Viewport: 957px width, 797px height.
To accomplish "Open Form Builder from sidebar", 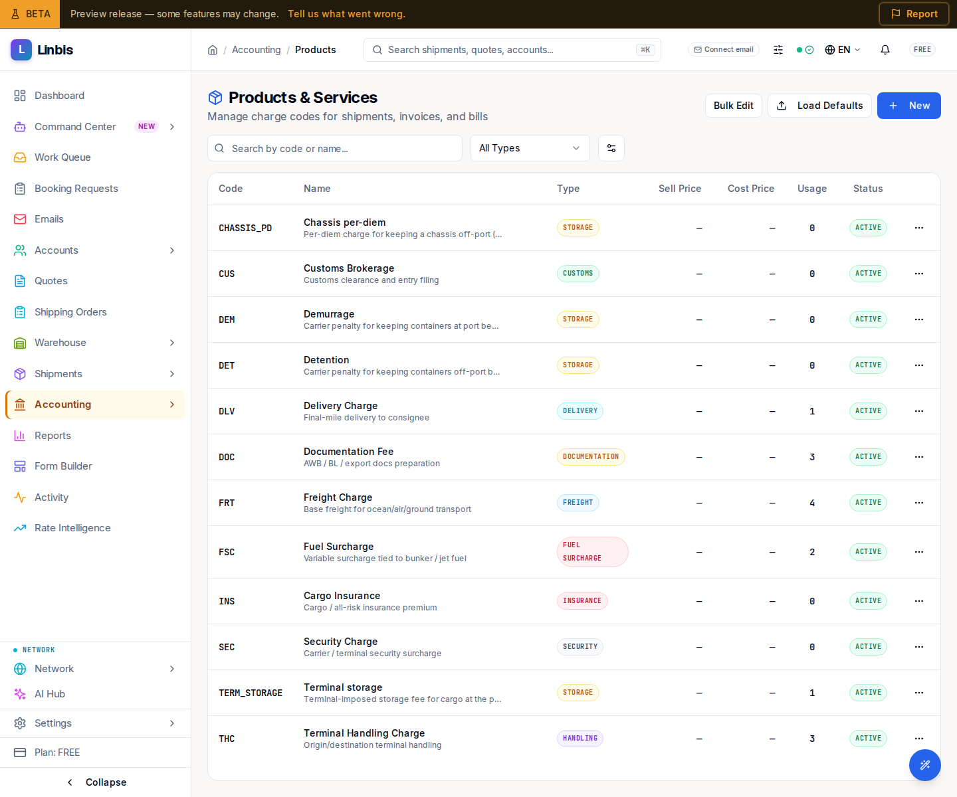I will tap(95, 466).
